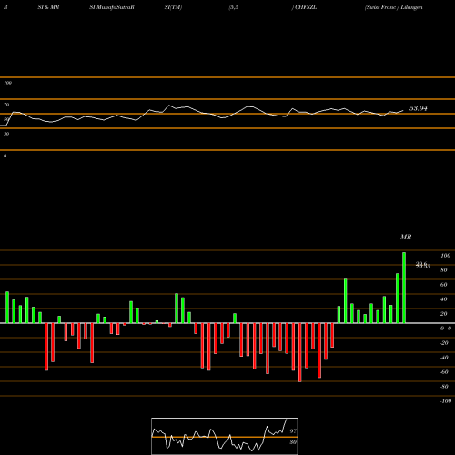This screenshot has width=455, height=455.
Task: Click the -80 label on the MR axis
Action: click(444, 387)
